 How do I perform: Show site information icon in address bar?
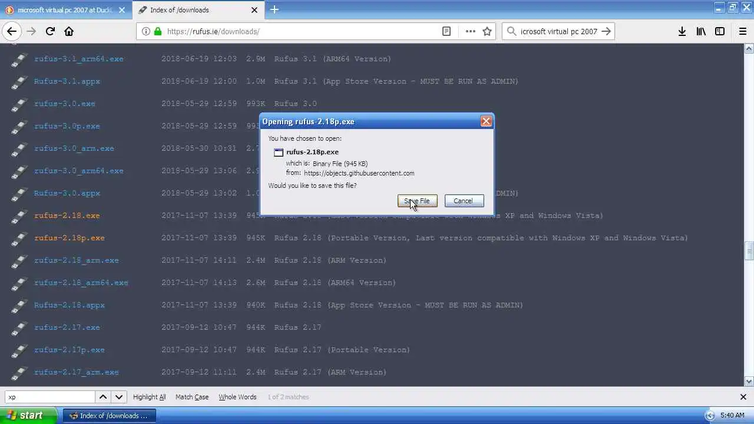145,31
